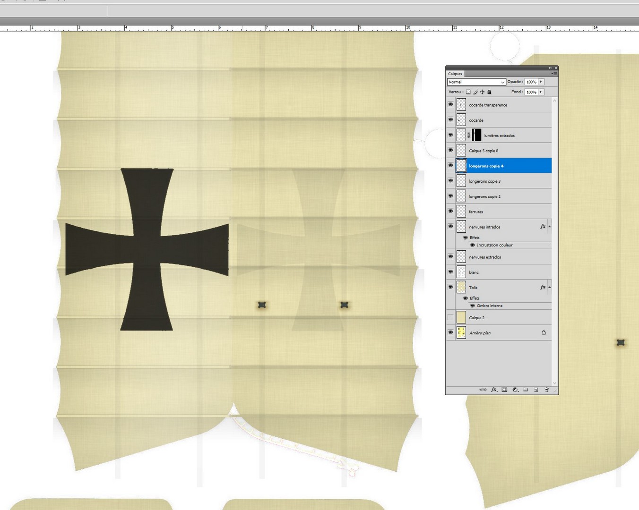Image resolution: width=639 pixels, height=510 pixels.
Task: Click the lock position move icon
Action: (x=482, y=92)
